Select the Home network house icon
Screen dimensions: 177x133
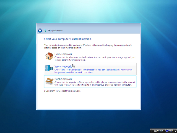pyautogui.click(x=49, y=56)
